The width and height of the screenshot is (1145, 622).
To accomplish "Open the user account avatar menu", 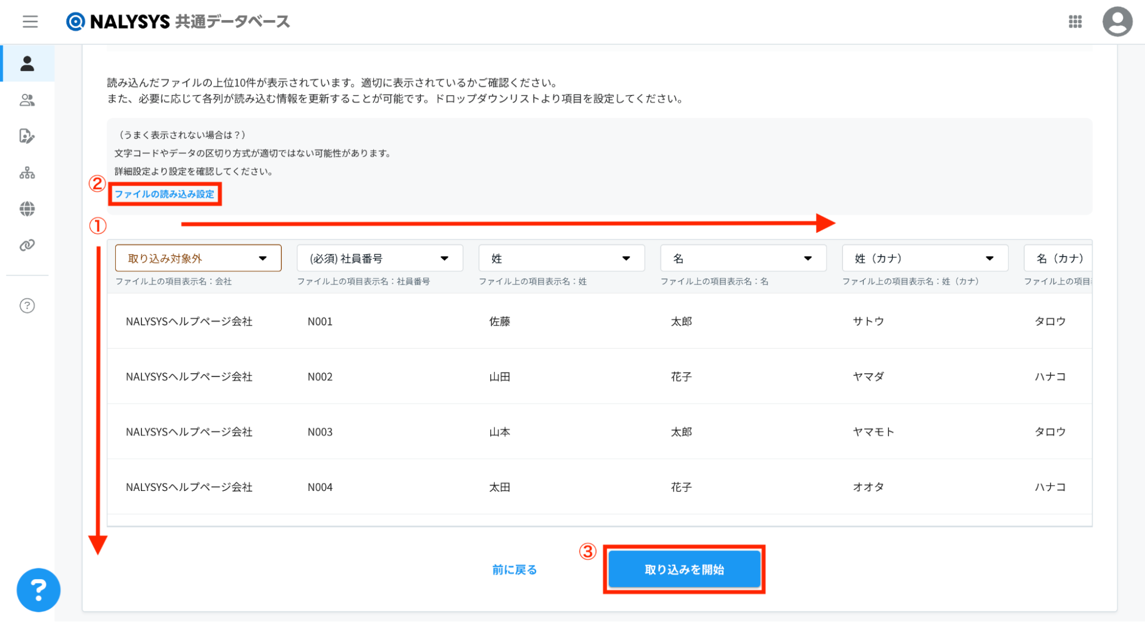I will (x=1117, y=22).
